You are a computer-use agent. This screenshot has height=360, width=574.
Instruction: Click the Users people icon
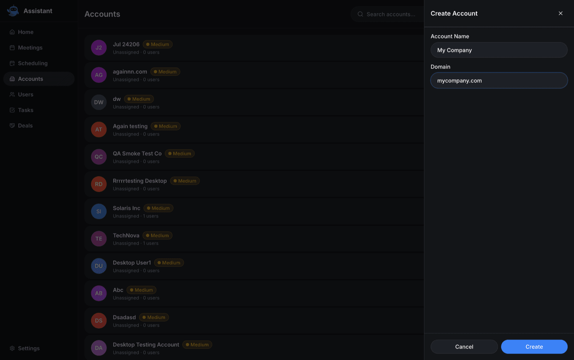(x=12, y=94)
